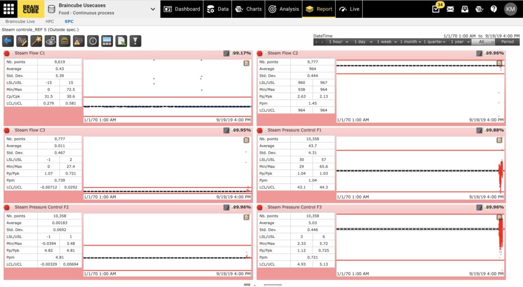Switch to the Analysis tab

coord(283,9)
